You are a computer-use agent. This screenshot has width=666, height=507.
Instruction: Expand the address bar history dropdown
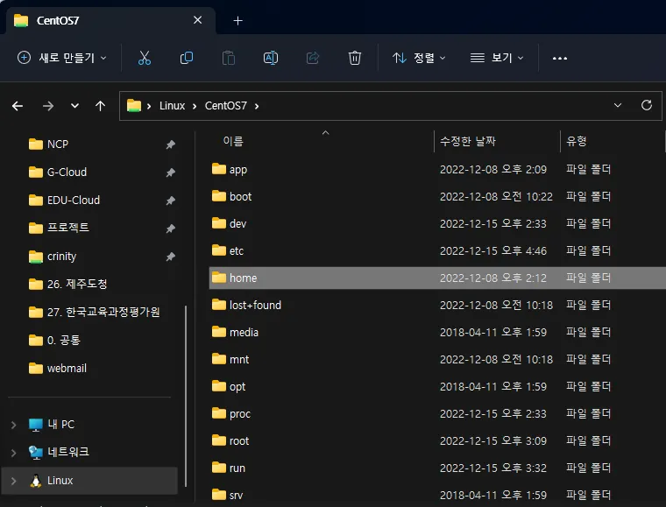(x=618, y=105)
